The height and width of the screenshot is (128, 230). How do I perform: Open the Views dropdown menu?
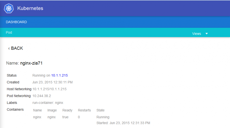click(x=200, y=34)
